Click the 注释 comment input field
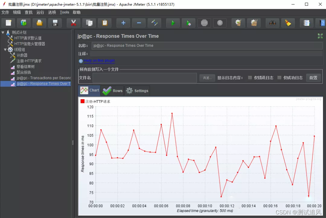 [x=206, y=54]
